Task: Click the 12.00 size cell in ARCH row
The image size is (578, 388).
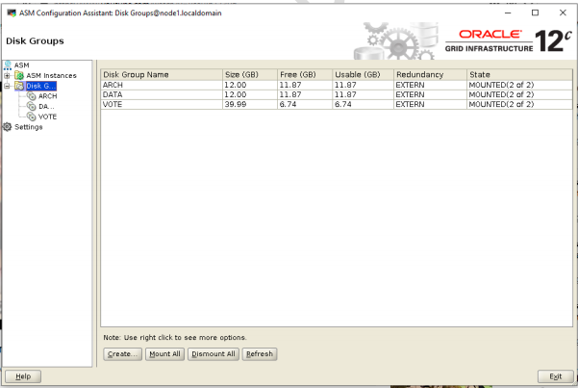Action: [x=250, y=85]
